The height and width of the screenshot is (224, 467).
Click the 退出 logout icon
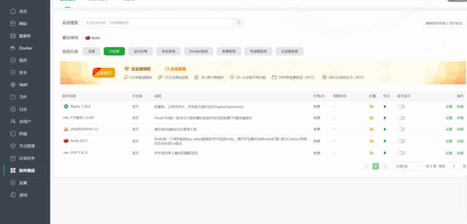click(x=13, y=195)
